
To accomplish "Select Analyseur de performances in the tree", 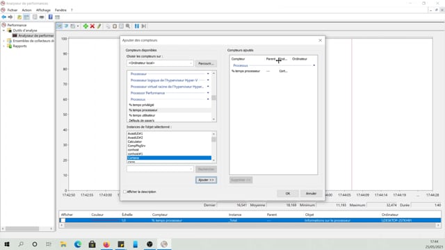I will [x=35, y=35].
